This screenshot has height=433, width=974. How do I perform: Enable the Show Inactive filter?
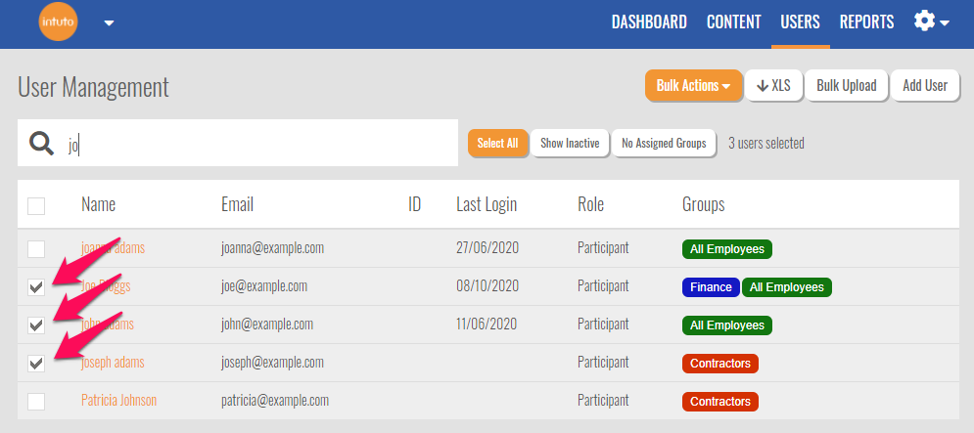click(570, 143)
